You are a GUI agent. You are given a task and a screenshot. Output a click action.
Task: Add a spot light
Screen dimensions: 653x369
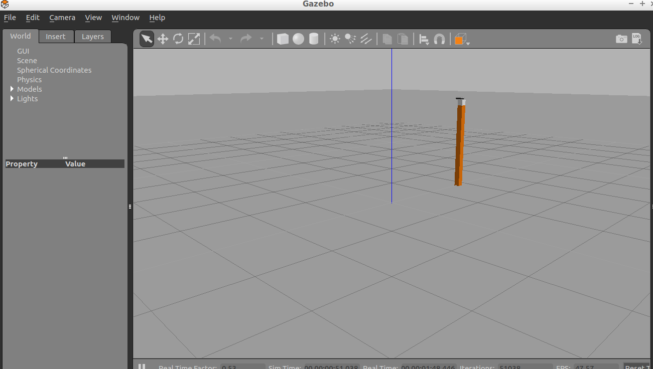click(x=350, y=39)
